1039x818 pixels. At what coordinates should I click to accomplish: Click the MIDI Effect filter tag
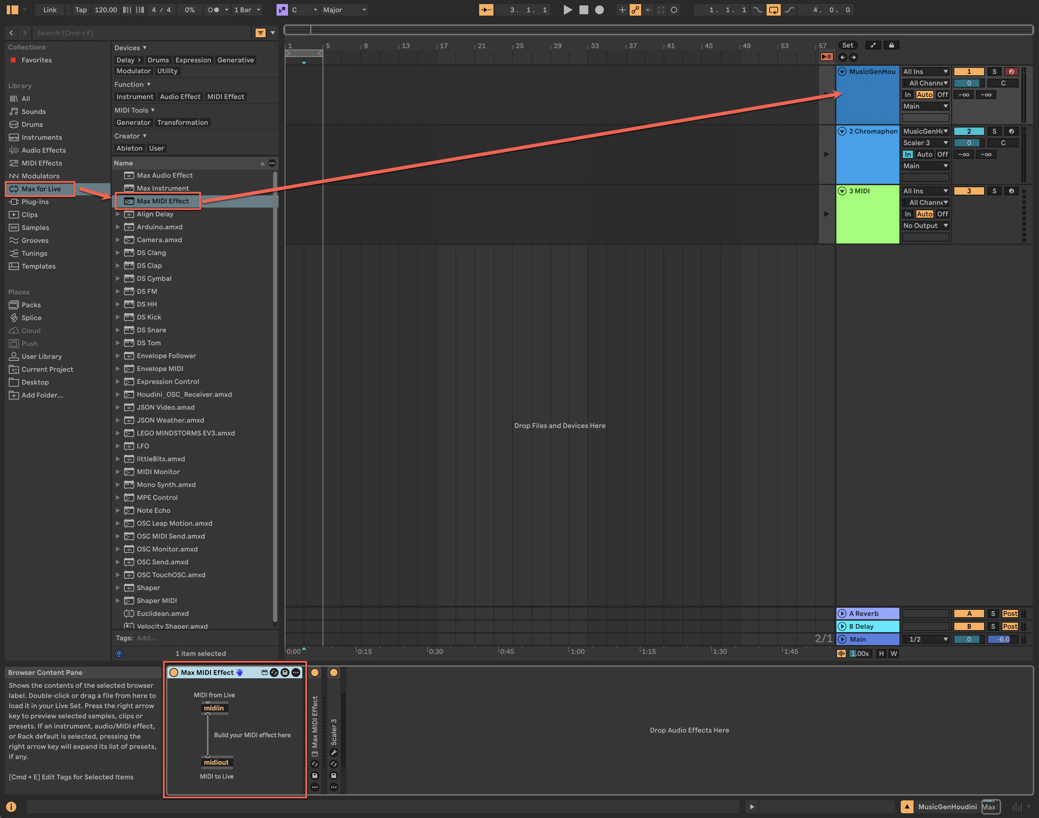click(226, 97)
